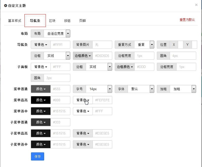Viewport: 202px width, 167px height.
Task: Open the 字体 默认 dropdown
Action: (x=141, y=89)
